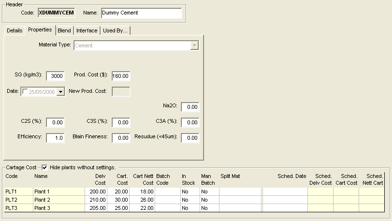Focus the Na2O value field
The image size is (392, 221).
190,107
